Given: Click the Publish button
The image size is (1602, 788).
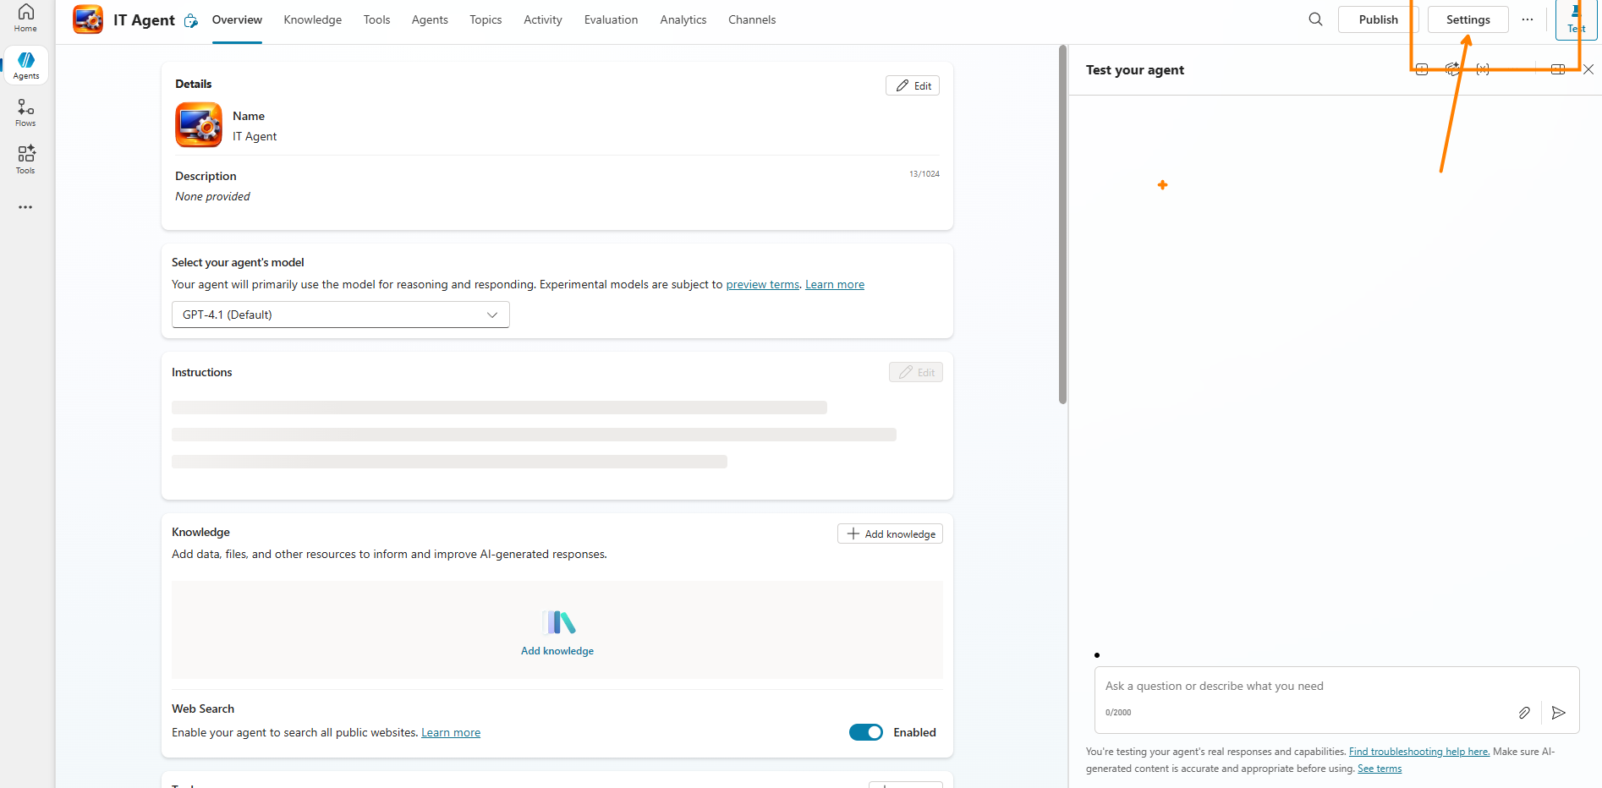Looking at the screenshot, I should pyautogui.click(x=1378, y=19).
